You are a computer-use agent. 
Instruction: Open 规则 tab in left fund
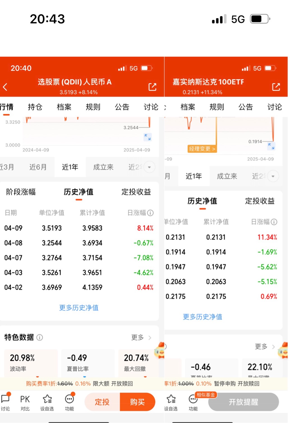click(x=93, y=107)
